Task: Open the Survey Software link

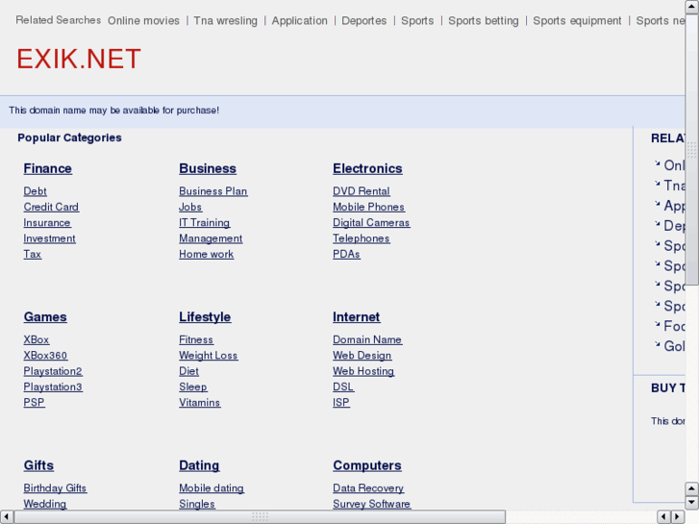Action: click(372, 504)
